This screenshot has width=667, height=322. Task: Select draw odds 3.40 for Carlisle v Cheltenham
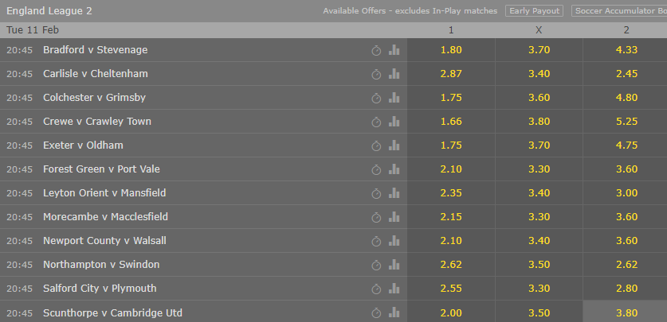click(539, 74)
